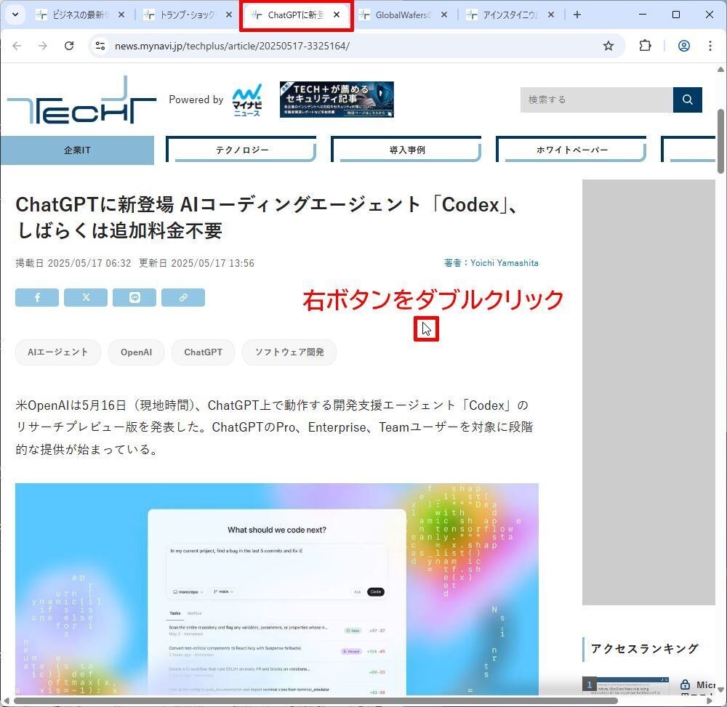Switch to the トランプ・ショック tab

tap(188, 15)
